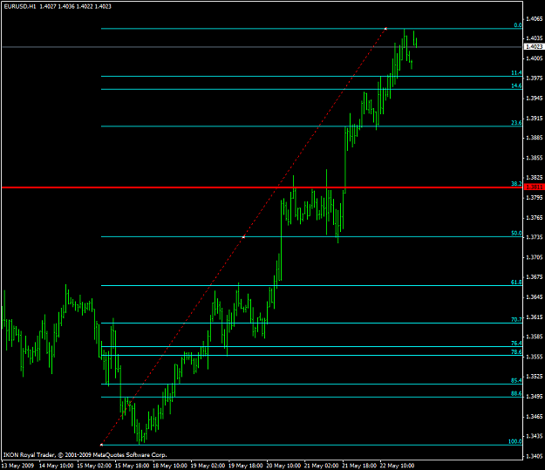The height and width of the screenshot is (470, 545).
Task: Click the 11.4 Fibonacci level label
Action: [516, 72]
